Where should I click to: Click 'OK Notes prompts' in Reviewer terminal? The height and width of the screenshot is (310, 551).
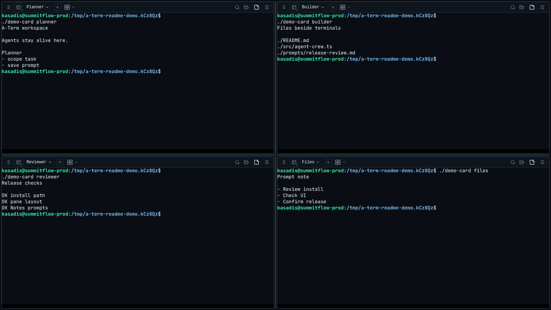point(25,208)
